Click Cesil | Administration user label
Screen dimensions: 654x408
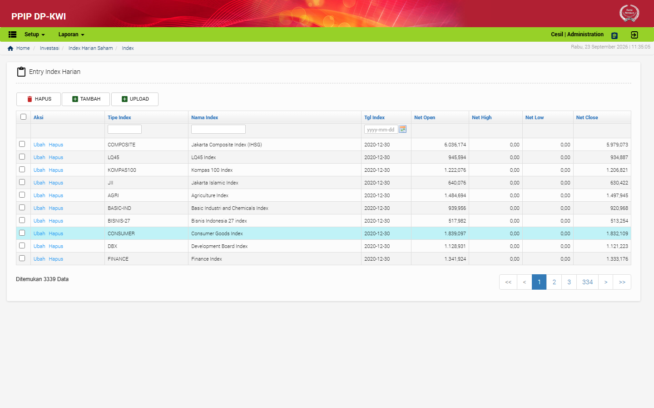point(577,34)
